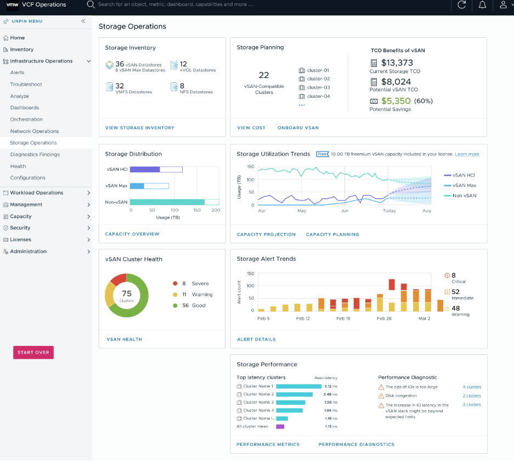Open the user account icon
Viewport: 514px width, 463px height.
point(503,5)
